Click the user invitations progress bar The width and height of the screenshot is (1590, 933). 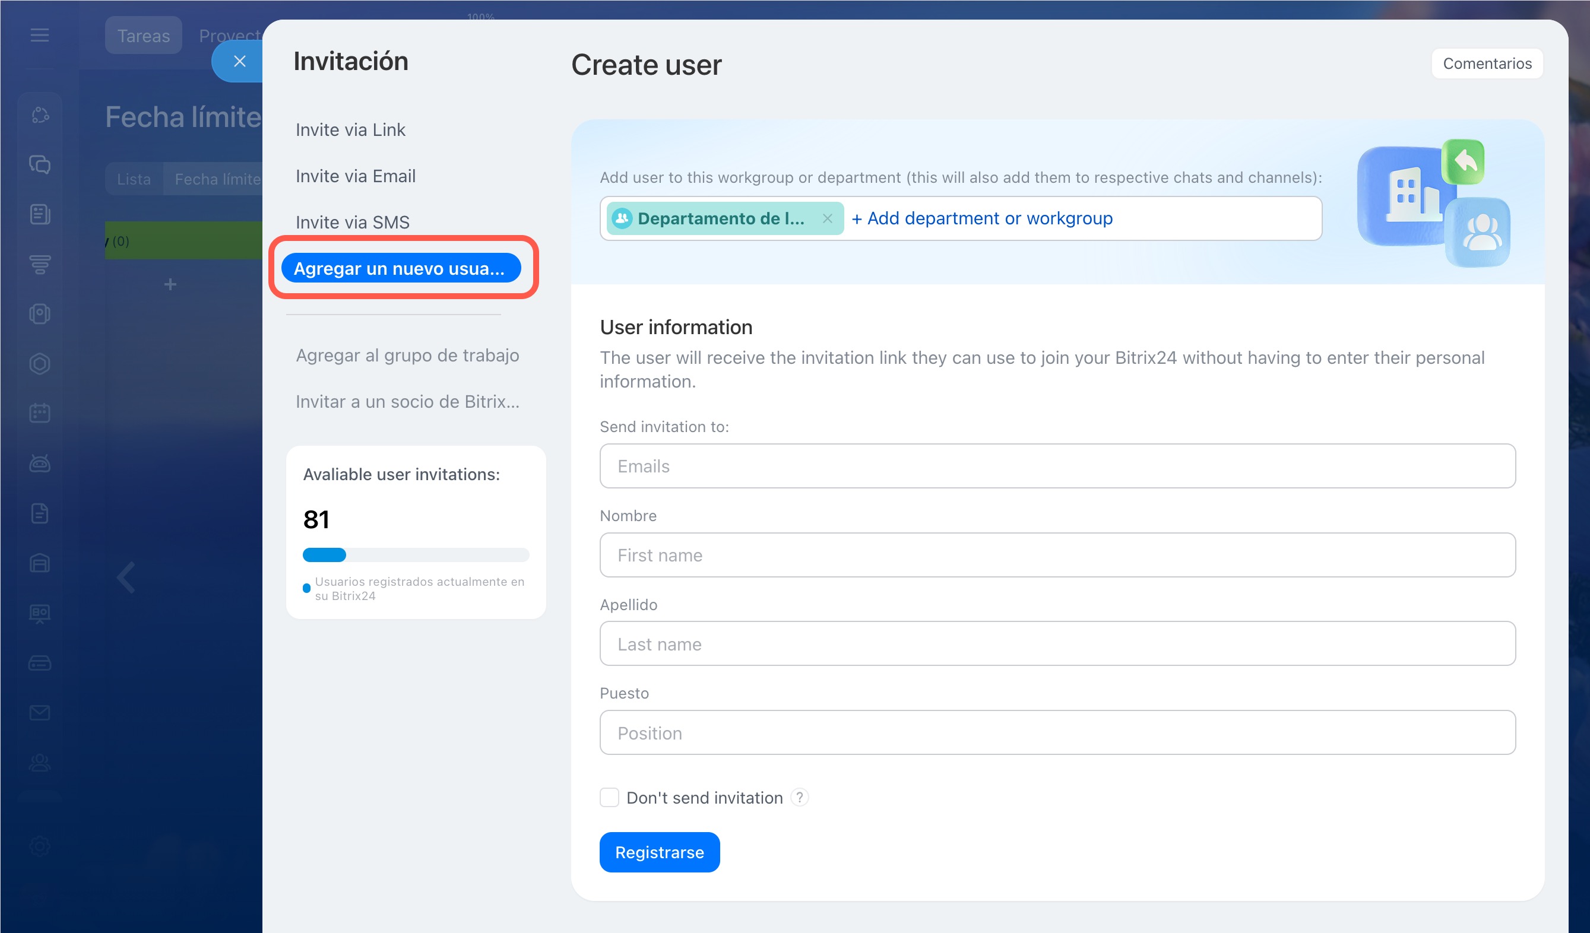tap(415, 555)
